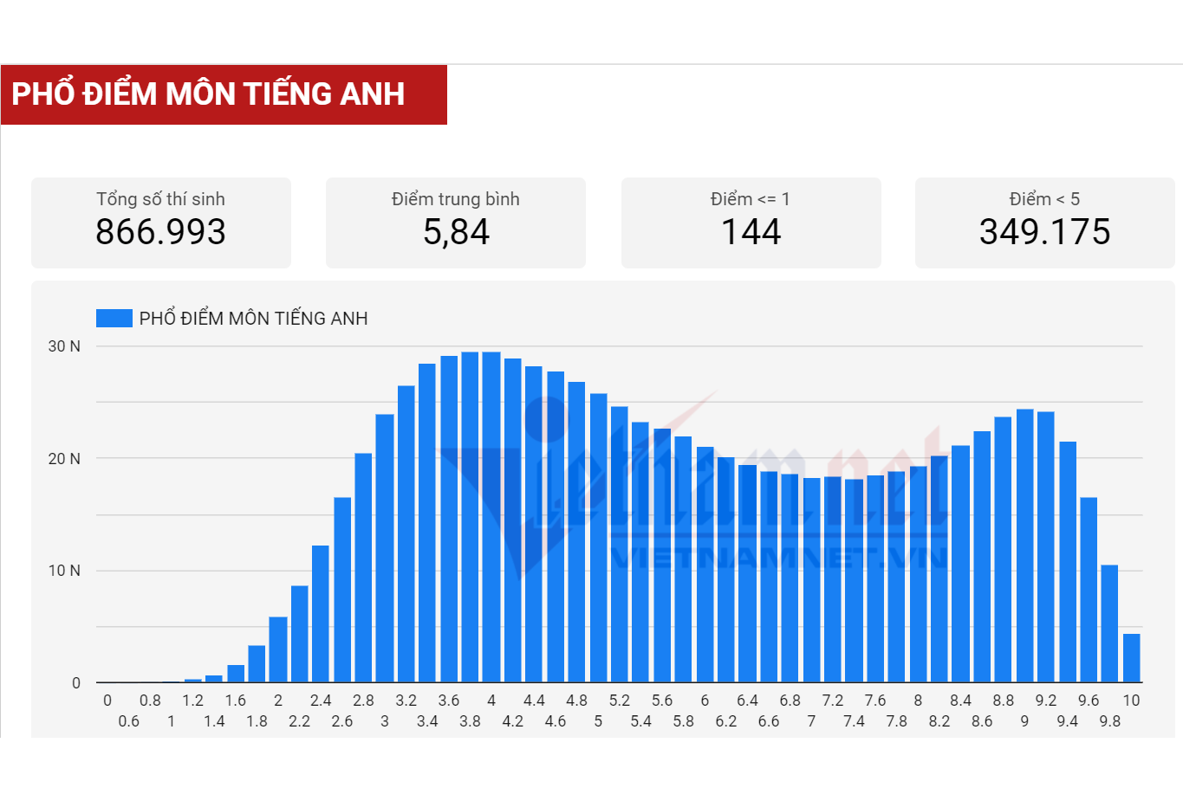This screenshot has height=788, width=1183.
Task: Click the blue legend color swatch
Action: [x=114, y=318]
